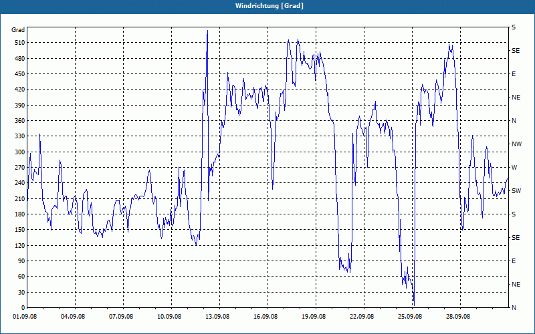The image size is (535, 334).
Task: Click the 0 y-axis value
Action: pyautogui.click(x=23, y=308)
